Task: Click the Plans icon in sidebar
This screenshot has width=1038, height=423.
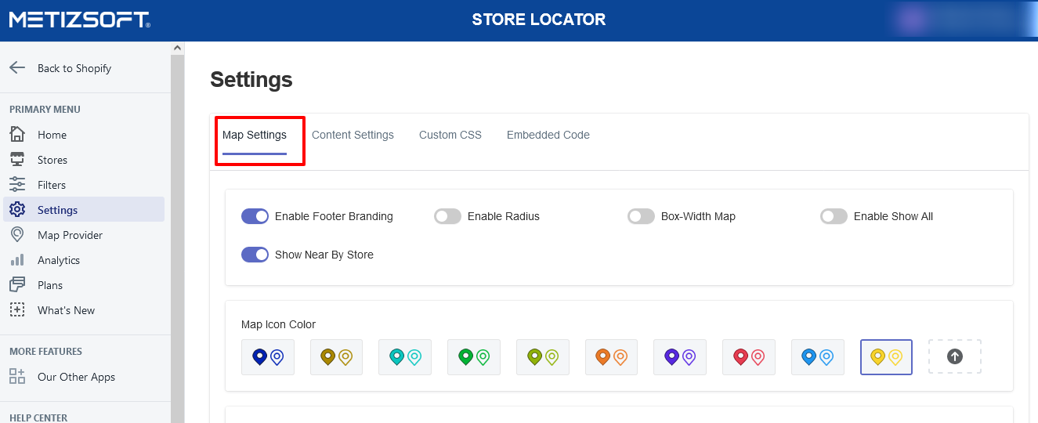Action: coord(17,285)
